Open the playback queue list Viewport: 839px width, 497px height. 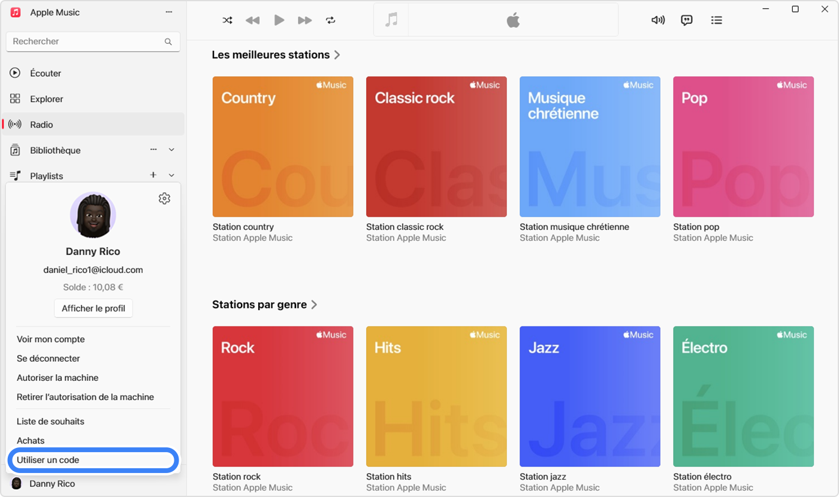(x=716, y=20)
